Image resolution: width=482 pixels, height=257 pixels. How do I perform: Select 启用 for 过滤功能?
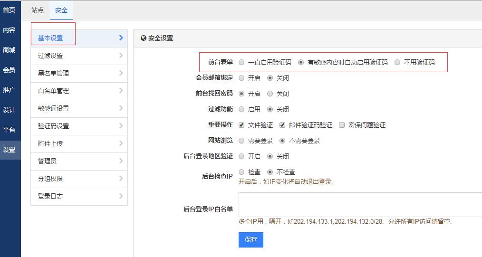[241, 109]
